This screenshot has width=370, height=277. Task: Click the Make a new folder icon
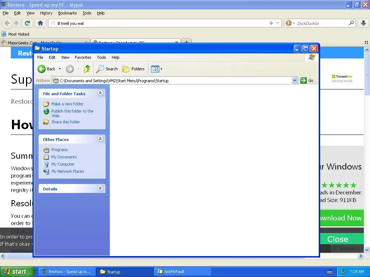coord(46,104)
